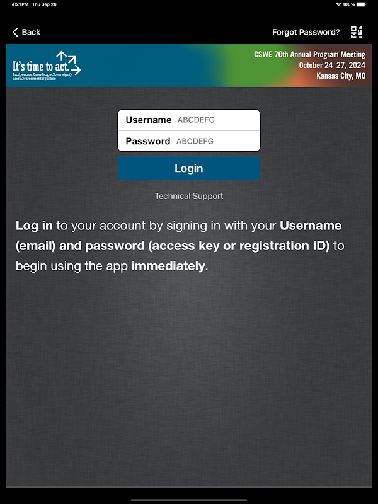Click the October 24–27, 2024 banner date

(332, 66)
